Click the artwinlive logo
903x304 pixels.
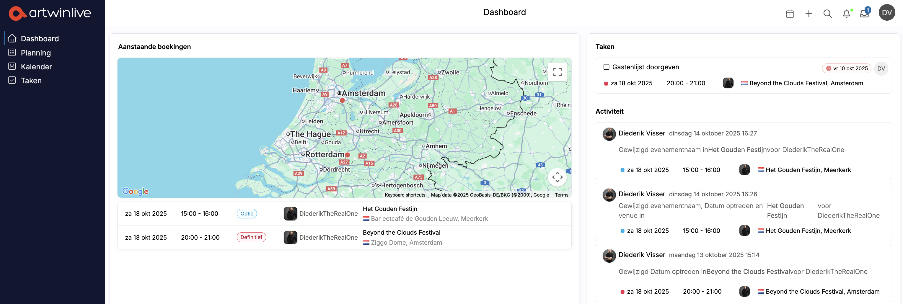click(x=50, y=13)
